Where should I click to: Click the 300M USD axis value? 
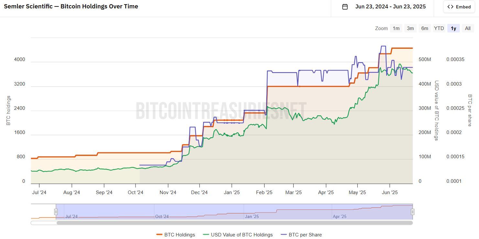[x=425, y=108]
